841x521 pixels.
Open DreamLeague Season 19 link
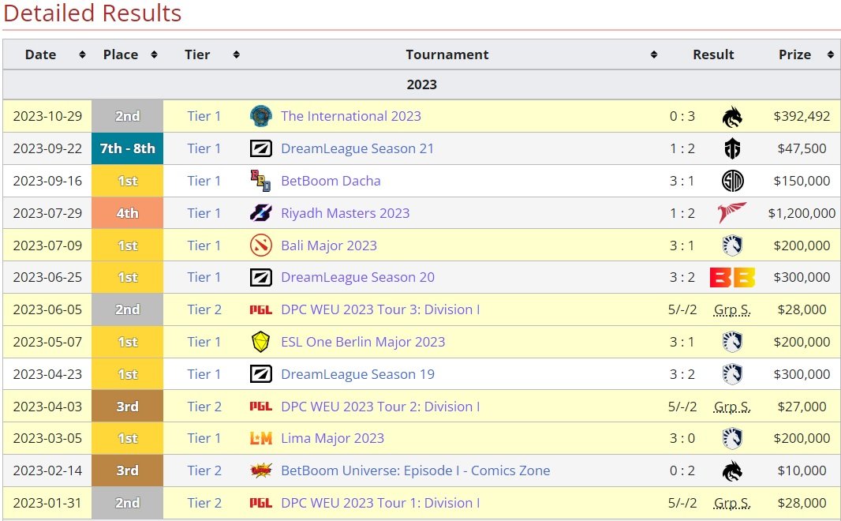coord(357,374)
